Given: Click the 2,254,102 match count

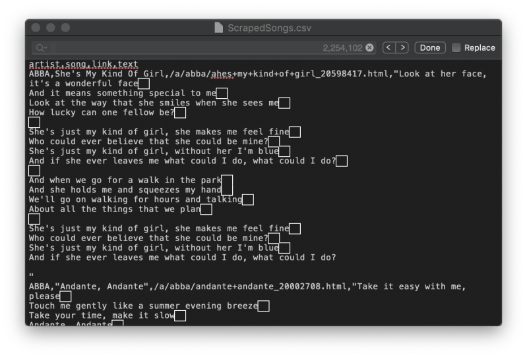Looking at the screenshot, I should [342, 48].
